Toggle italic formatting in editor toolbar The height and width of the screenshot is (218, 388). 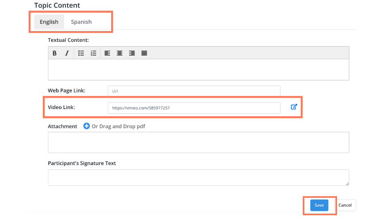pyautogui.click(x=67, y=53)
